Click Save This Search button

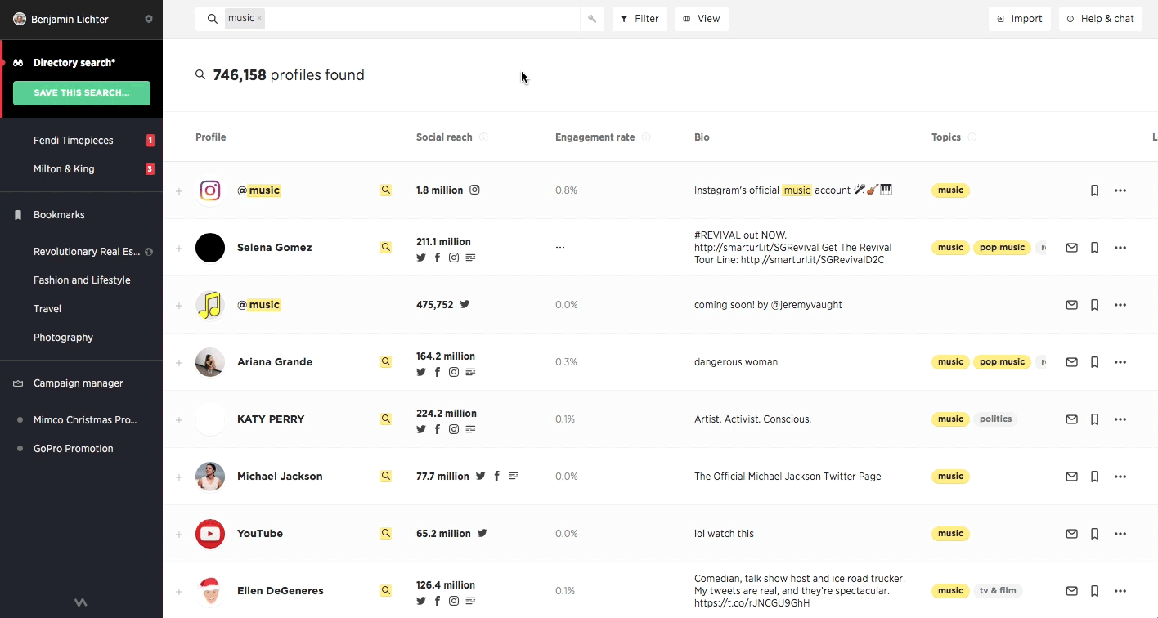pos(82,93)
